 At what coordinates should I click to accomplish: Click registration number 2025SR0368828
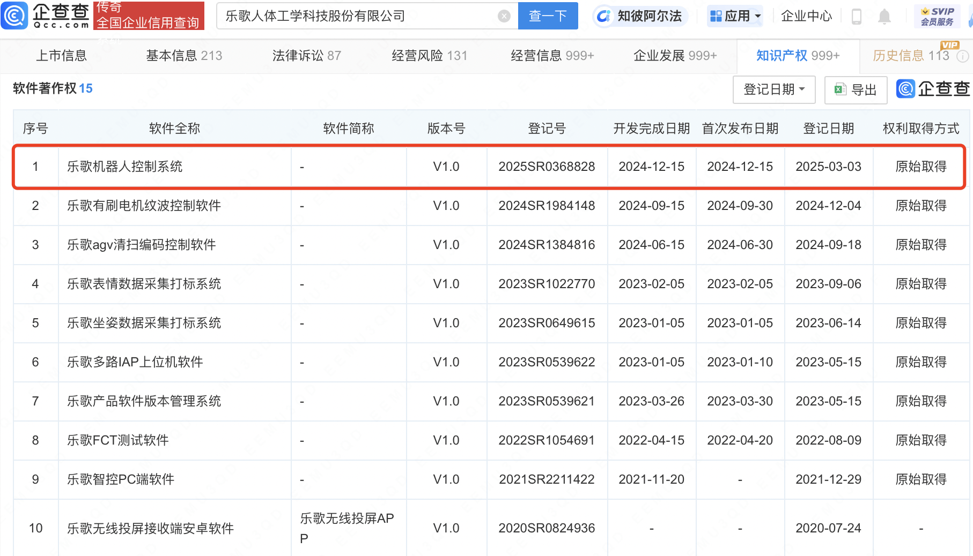(x=547, y=167)
